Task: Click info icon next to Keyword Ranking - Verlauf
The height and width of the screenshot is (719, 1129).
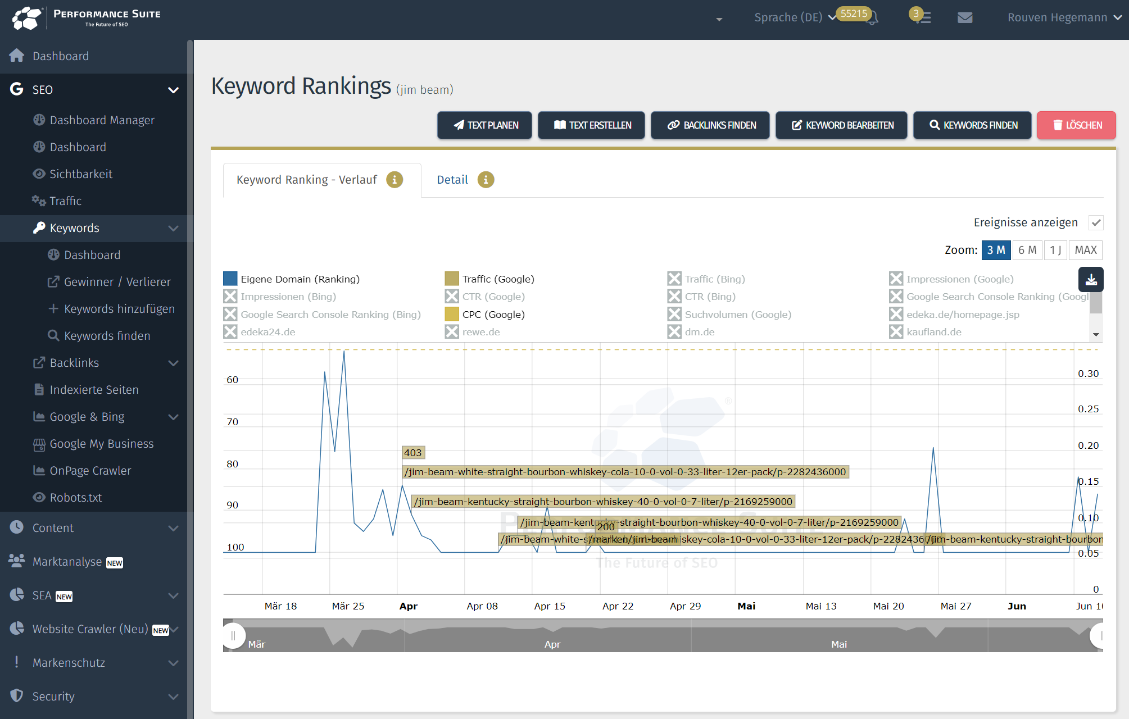Action: click(x=395, y=180)
